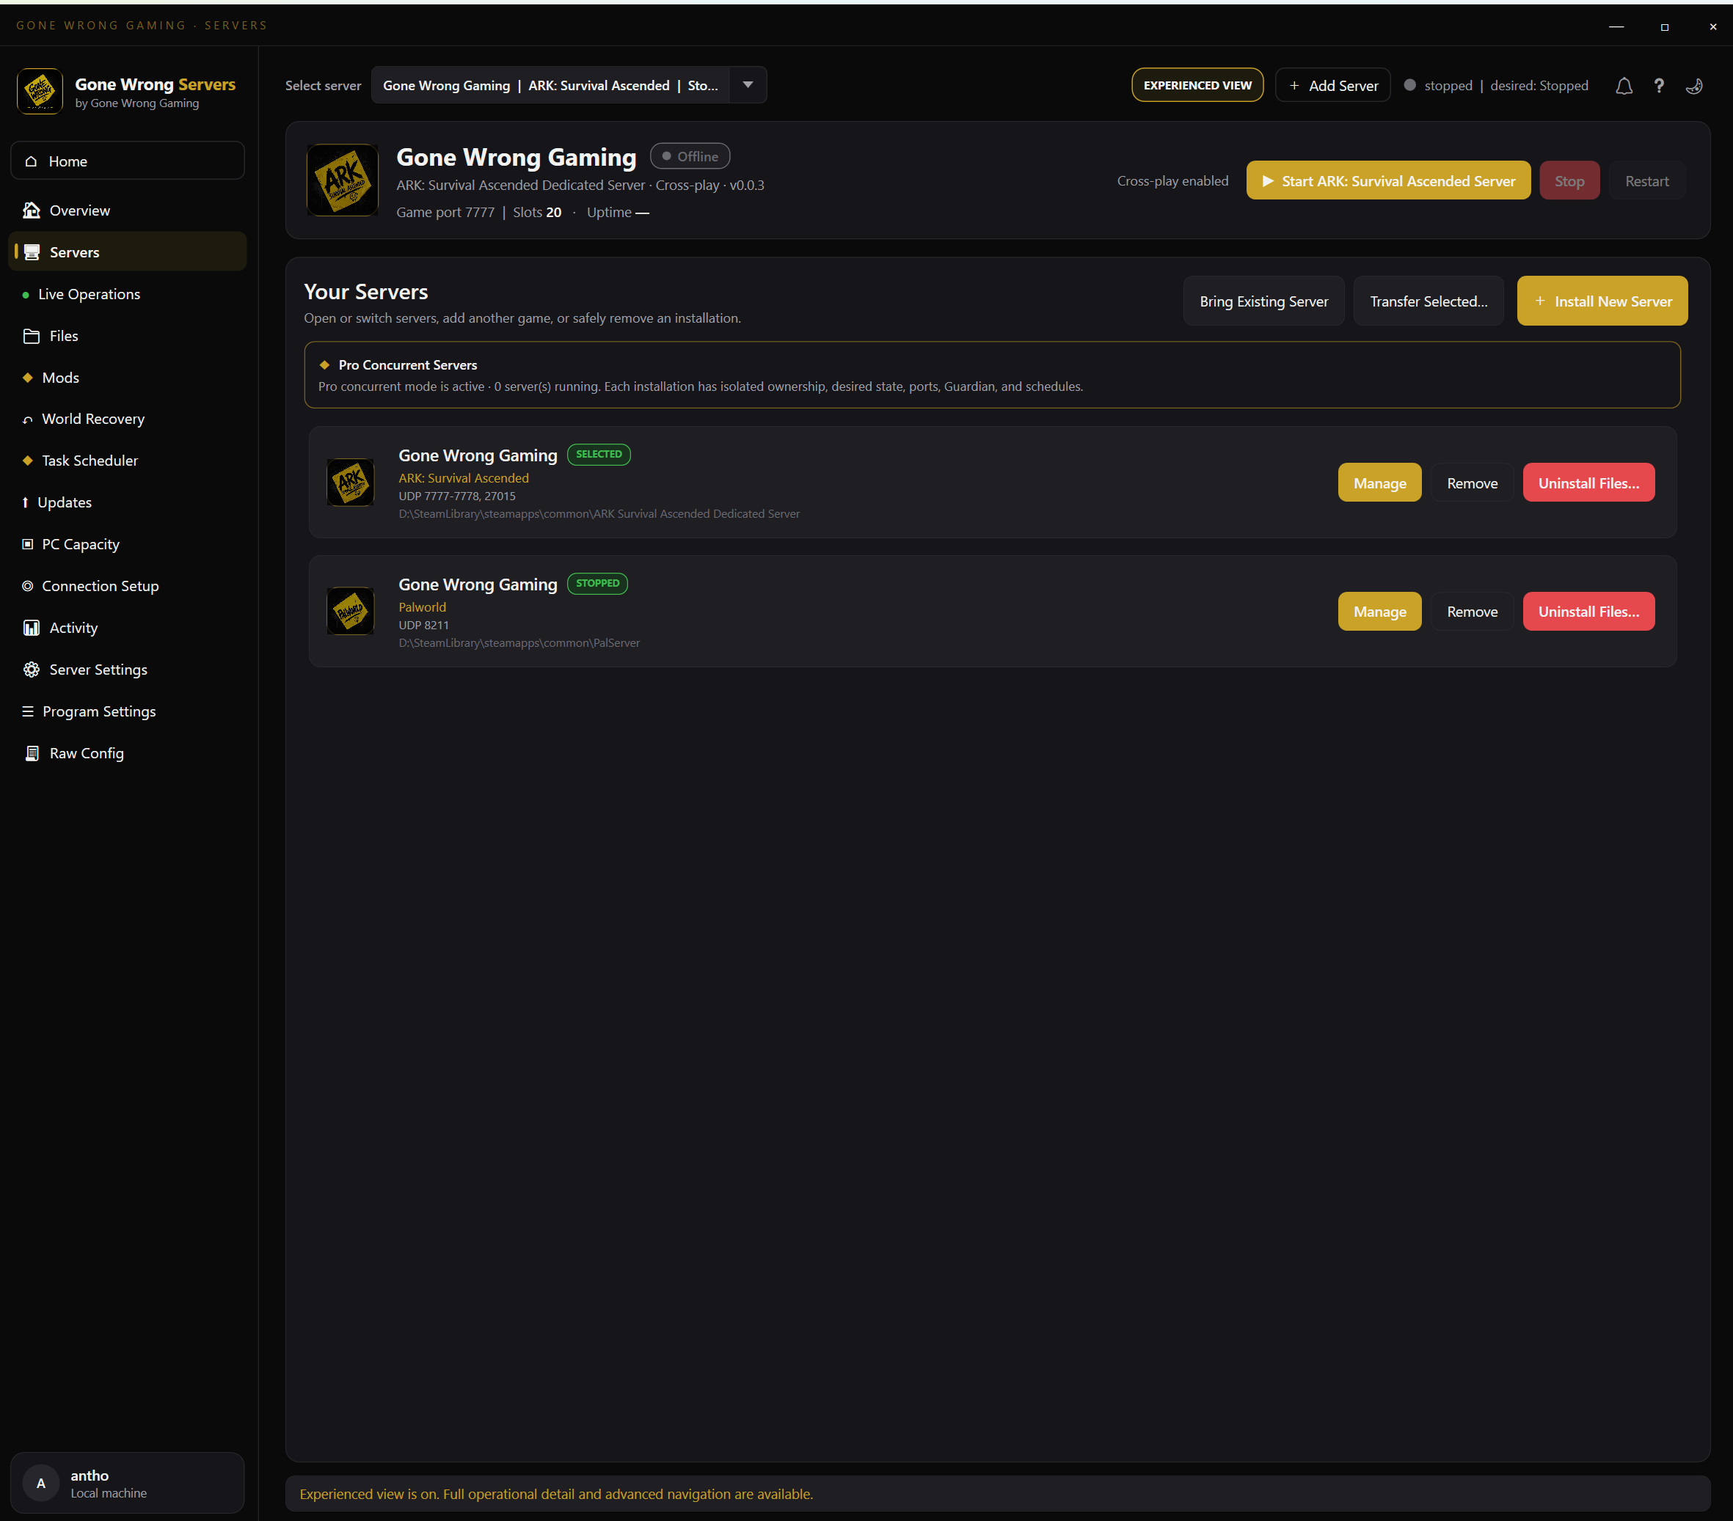Click the Server Settings gear icon
This screenshot has width=1733, height=1521.
pos(32,670)
